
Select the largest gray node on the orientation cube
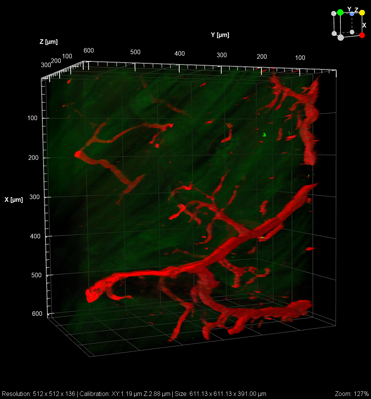coord(340,37)
